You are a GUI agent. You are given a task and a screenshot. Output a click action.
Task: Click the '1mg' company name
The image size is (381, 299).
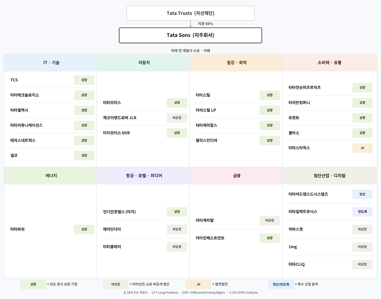pyautogui.click(x=293, y=247)
